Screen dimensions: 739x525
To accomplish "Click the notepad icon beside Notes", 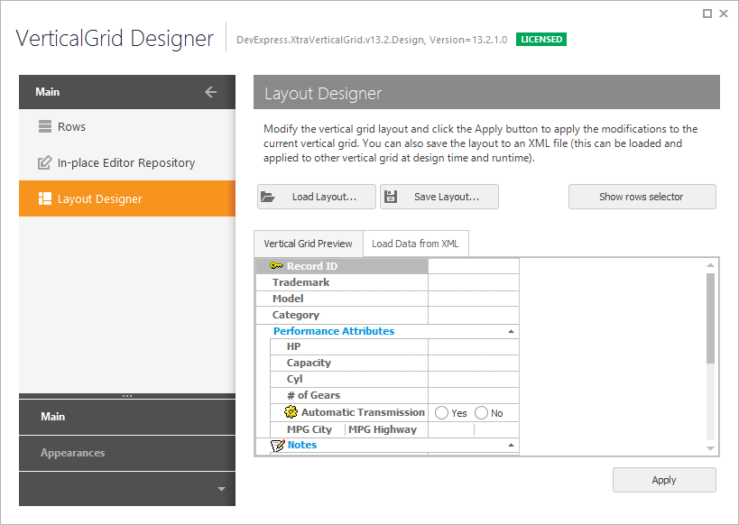I will [x=278, y=445].
